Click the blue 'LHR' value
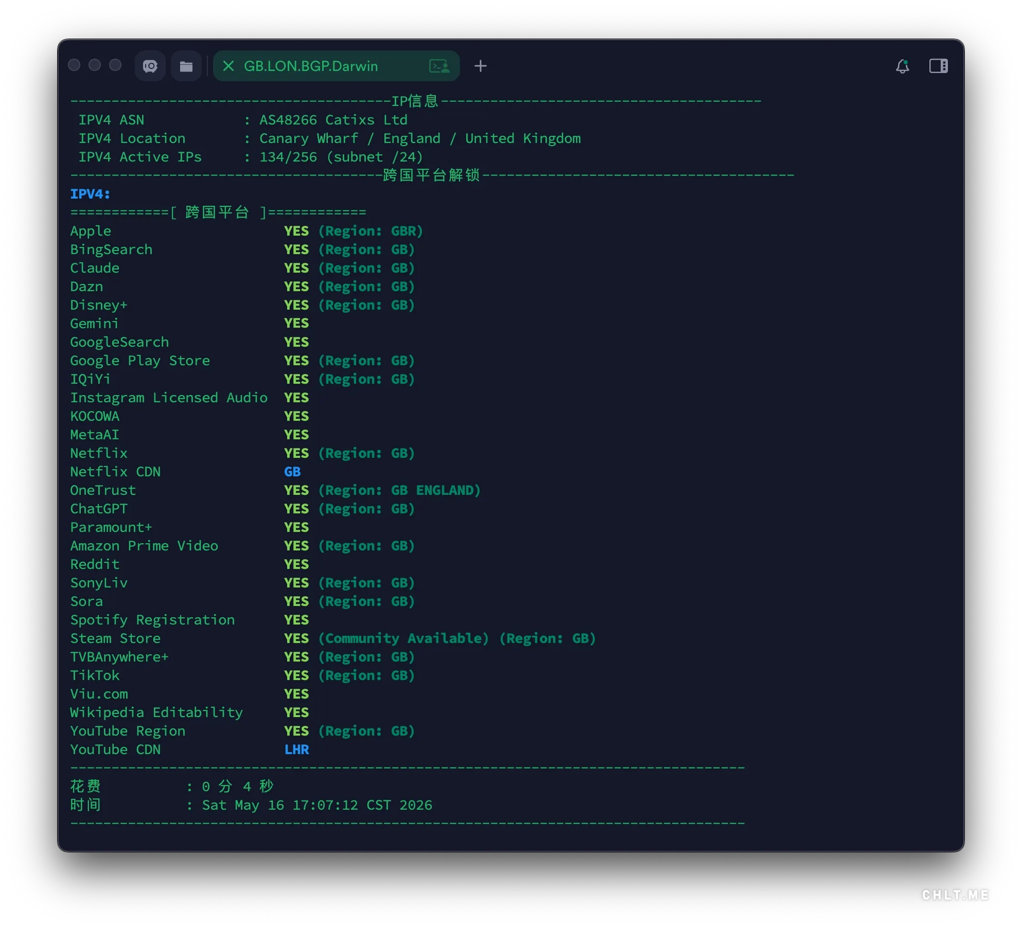Viewport: 1022px width, 928px height. 296,749
